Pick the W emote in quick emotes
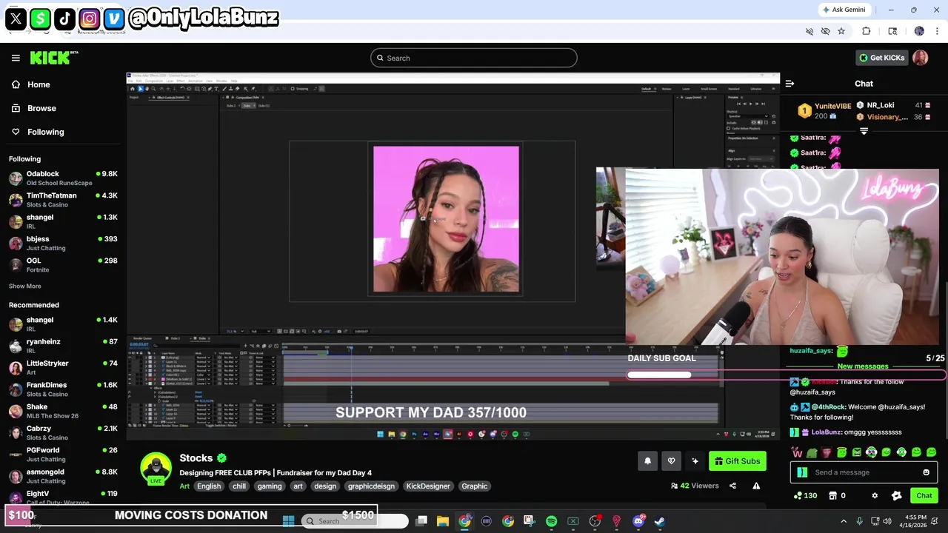The width and height of the screenshot is (948, 533). tap(797, 452)
